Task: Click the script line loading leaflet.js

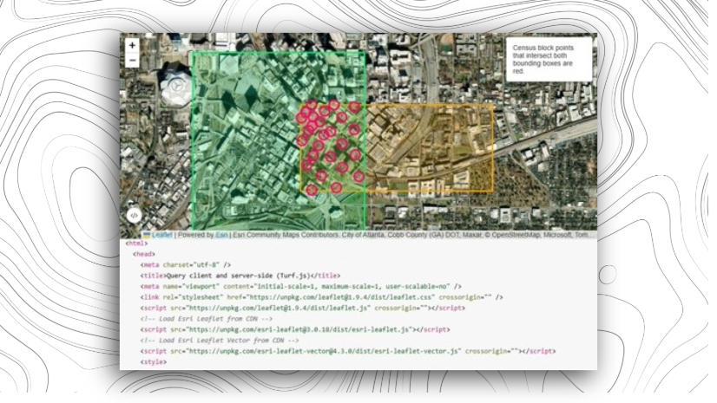Action: (303, 308)
